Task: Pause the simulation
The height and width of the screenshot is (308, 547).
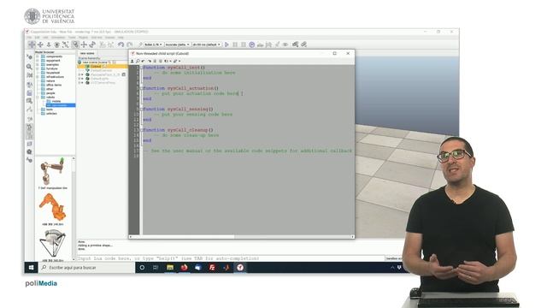Action: 235,44
